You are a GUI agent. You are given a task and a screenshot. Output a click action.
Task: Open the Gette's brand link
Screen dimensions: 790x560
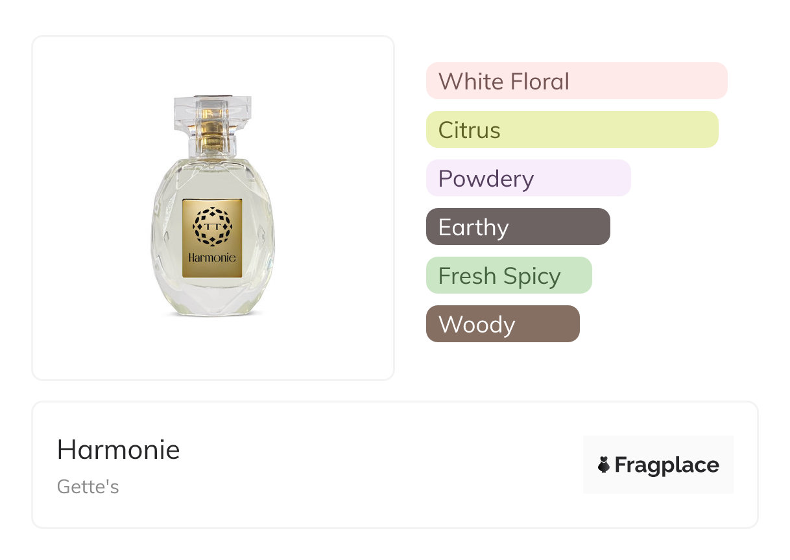point(88,487)
